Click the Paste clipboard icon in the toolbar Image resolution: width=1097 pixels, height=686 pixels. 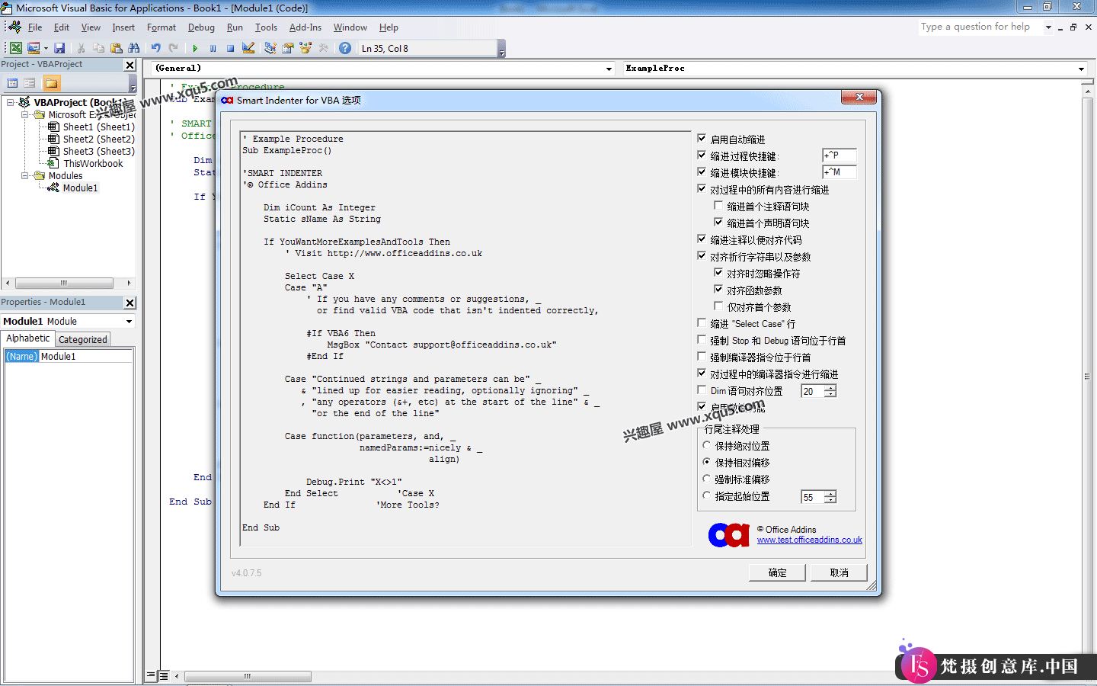(x=117, y=48)
